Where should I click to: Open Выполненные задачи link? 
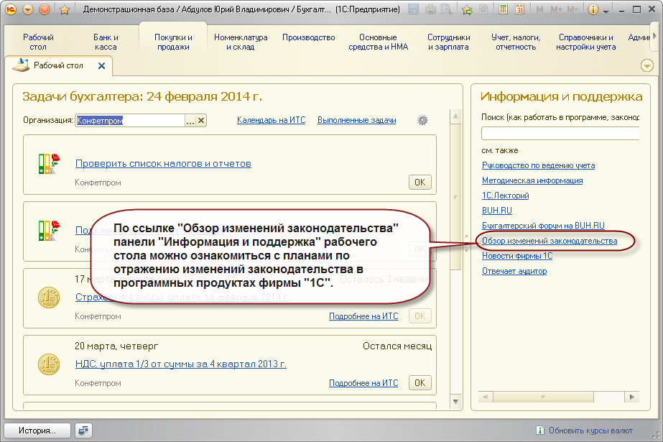[x=357, y=120]
